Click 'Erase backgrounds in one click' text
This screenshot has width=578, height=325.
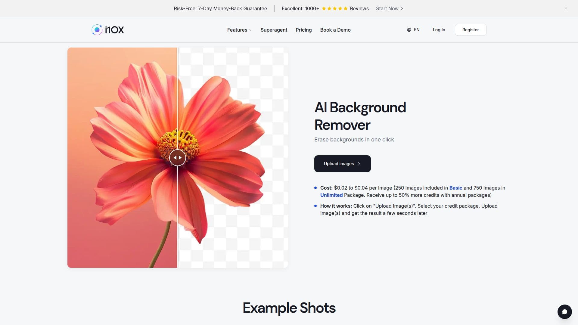pos(354,140)
